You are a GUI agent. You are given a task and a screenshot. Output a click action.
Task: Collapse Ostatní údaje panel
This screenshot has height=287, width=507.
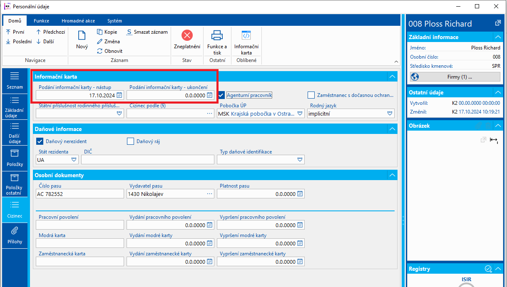coord(498,92)
